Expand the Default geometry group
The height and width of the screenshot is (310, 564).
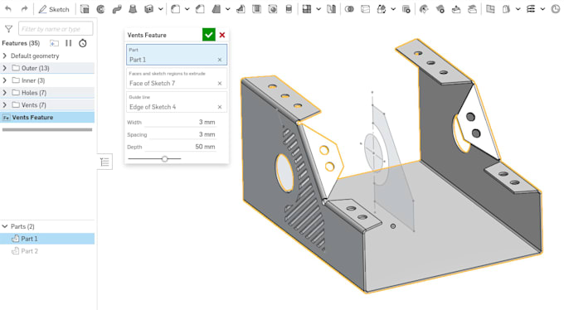(5, 56)
